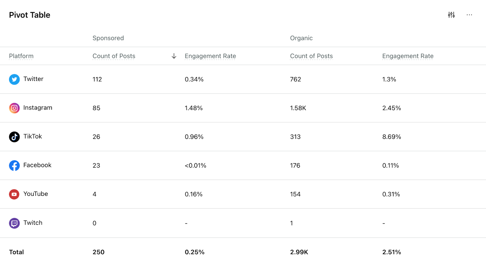
Task: Sort by Organic Engagement Rate header
Action: point(408,56)
